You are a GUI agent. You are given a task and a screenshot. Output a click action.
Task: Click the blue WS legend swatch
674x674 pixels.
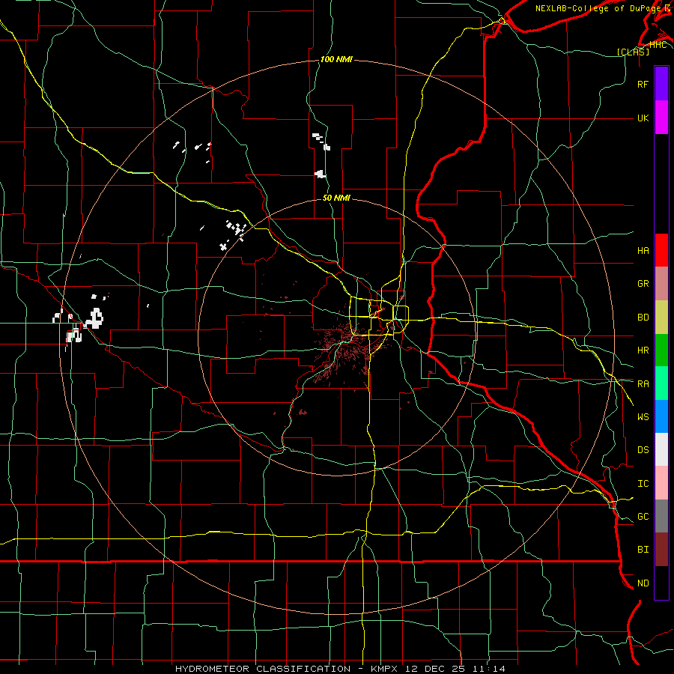[661, 416]
